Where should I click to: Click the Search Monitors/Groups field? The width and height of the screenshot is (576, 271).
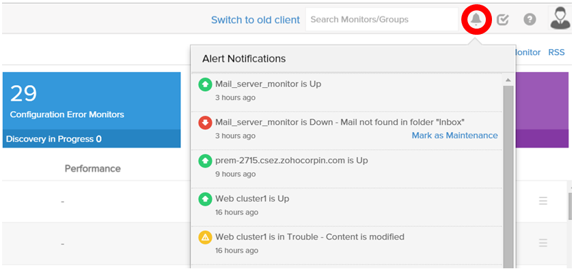coord(382,20)
